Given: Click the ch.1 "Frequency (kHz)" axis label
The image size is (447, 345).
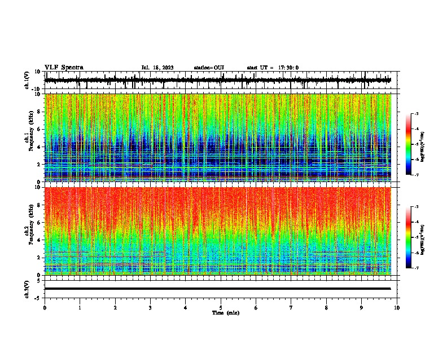Looking at the screenshot, I should point(31,131).
